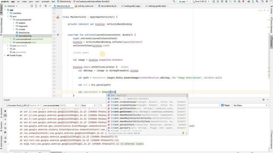Click the Print icon in Logcat sidebar
This screenshot has width=273, height=153.
pyautogui.click(x=5, y=132)
